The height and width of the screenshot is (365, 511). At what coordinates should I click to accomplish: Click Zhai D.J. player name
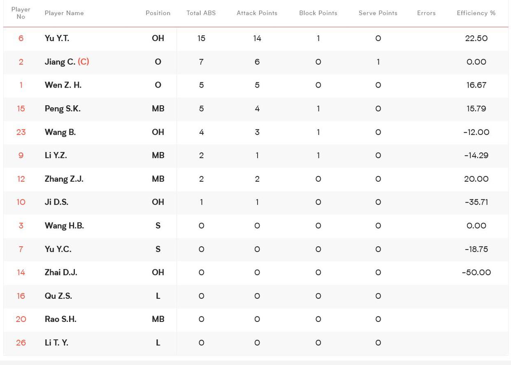pyautogui.click(x=61, y=273)
